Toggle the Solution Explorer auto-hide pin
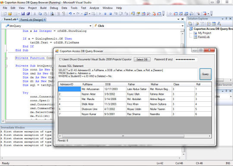233x166 pixels. [227, 19]
